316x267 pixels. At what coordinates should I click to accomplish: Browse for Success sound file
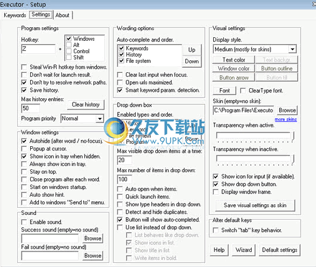coord(93,239)
